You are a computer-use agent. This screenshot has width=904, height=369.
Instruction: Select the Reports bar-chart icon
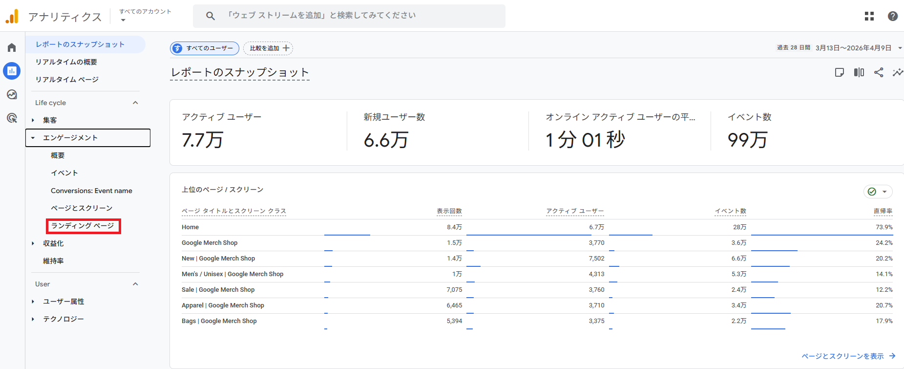[x=12, y=71]
